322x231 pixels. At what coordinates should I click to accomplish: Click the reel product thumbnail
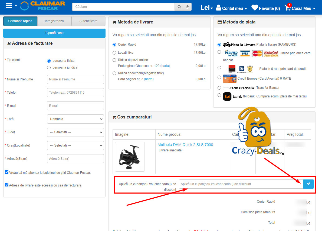tap(130, 157)
